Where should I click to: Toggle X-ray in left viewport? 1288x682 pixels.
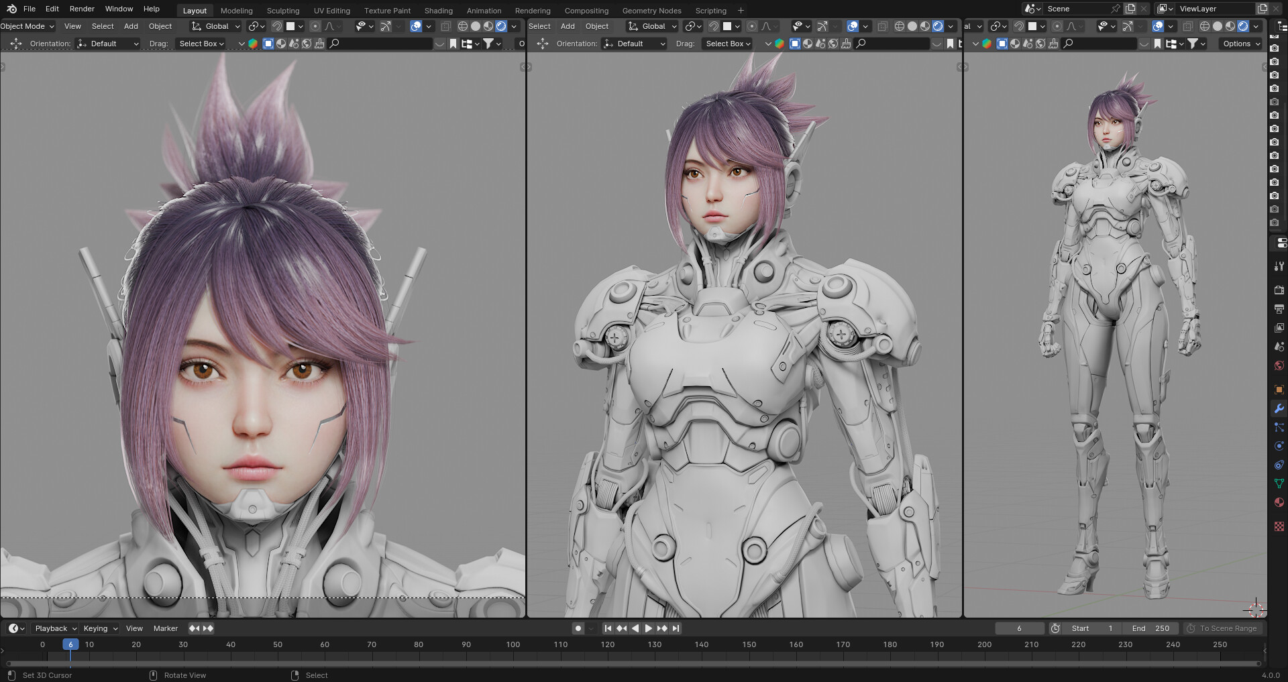click(445, 26)
